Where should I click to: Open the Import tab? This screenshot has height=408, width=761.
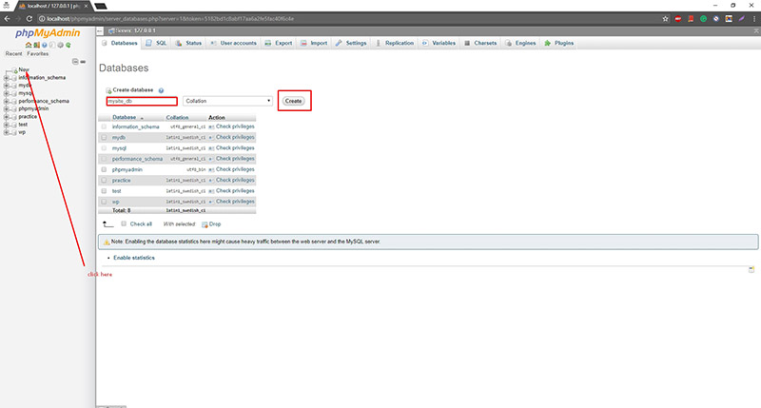[x=314, y=43]
